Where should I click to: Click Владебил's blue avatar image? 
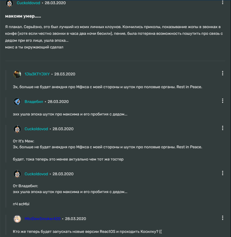(x=17, y=102)
